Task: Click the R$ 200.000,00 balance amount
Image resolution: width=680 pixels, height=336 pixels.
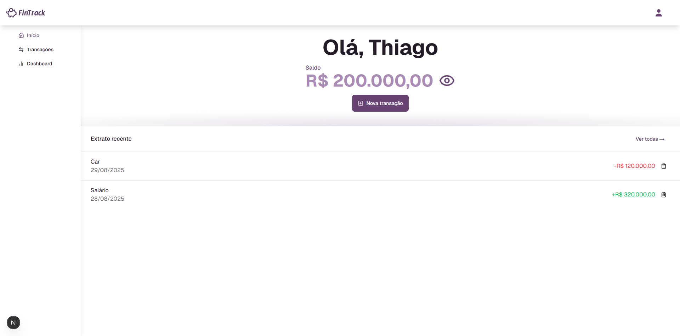Action: click(369, 81)
